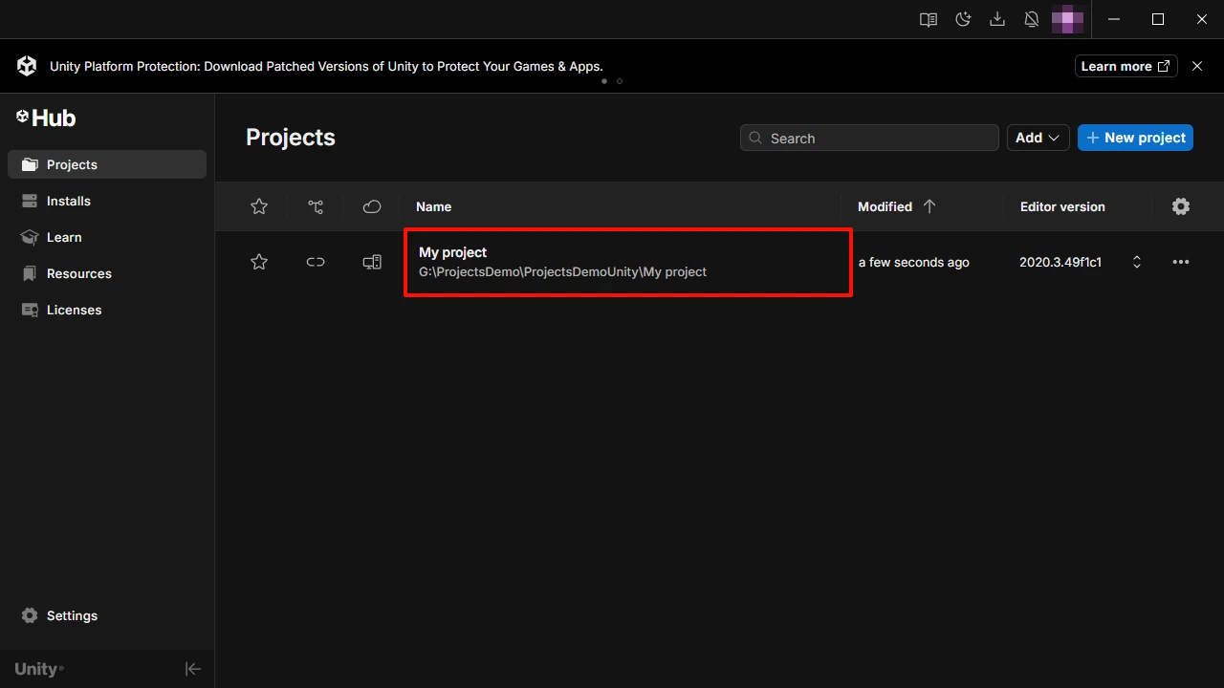Open the Unity manual book icon
The image size is (1224, 688).
pos(928,19)
